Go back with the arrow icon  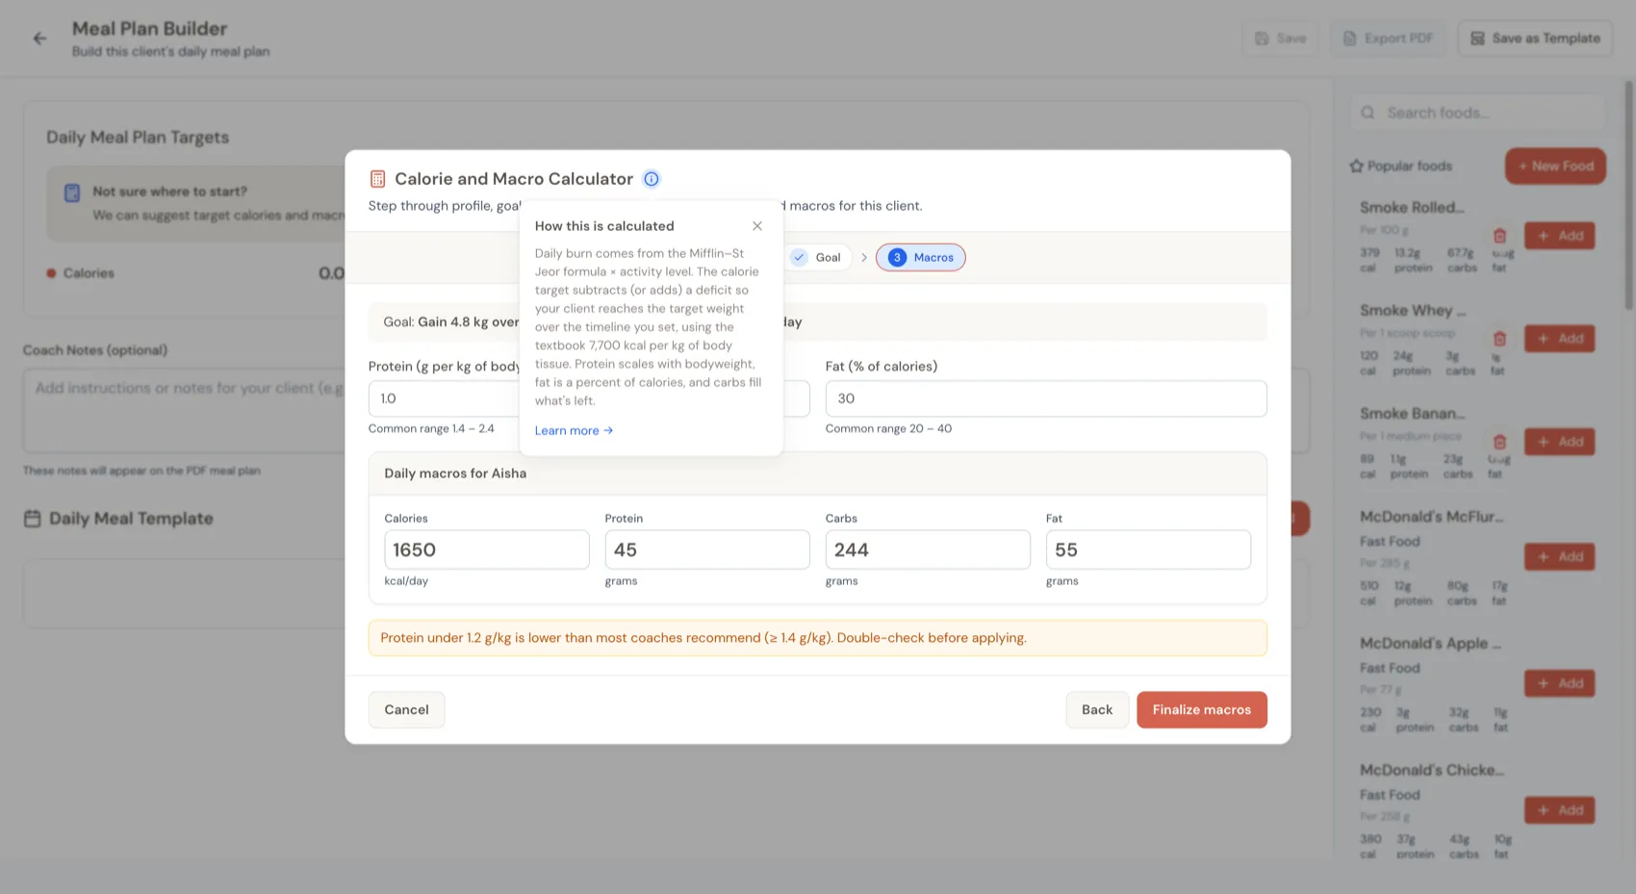[x=39, y=38]
